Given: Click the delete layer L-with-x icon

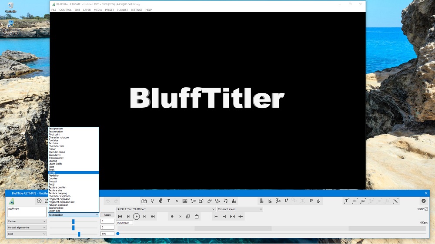Looking at the screenshot, I should (x=311, y=201).
